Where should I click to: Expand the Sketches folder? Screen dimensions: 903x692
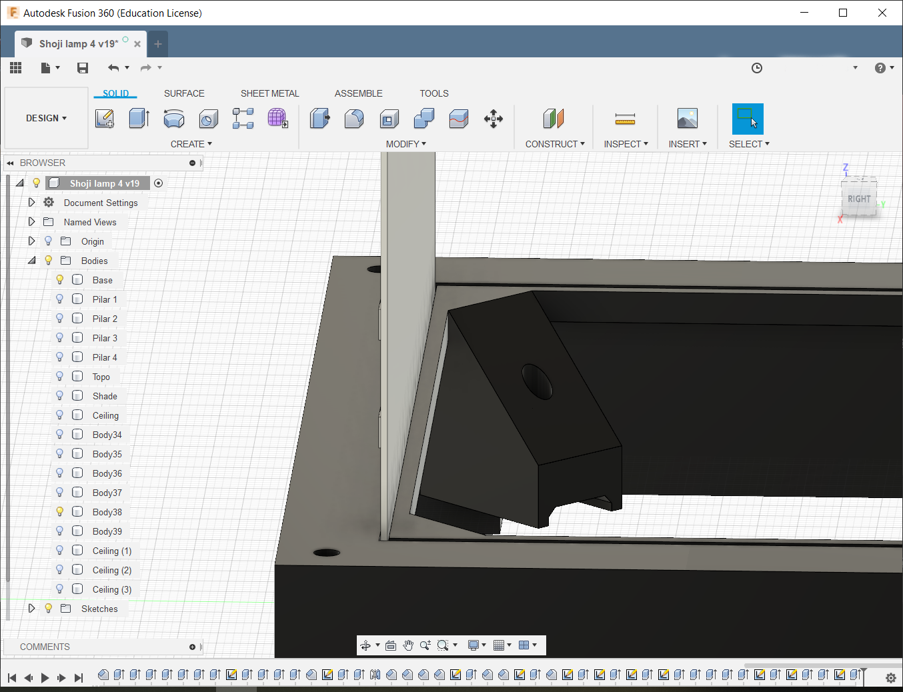[31, 609]
